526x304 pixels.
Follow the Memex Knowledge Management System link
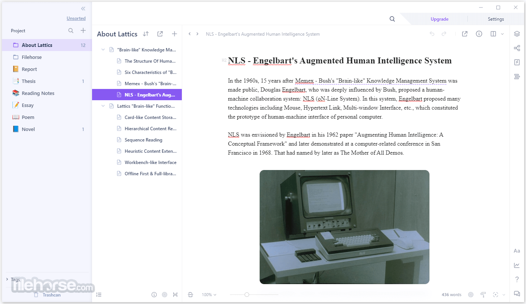(x=371, y=81)
